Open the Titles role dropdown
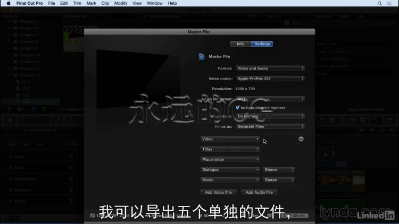 230,149
